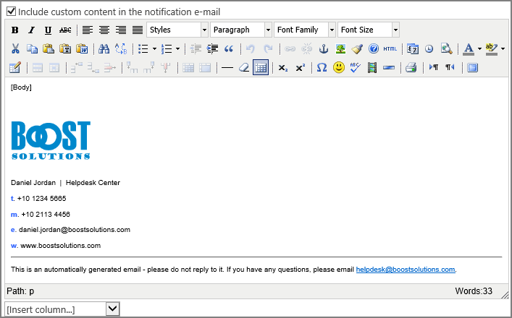
Task: Apply text color
Action: pyautogui.click(x=469, y=49)
